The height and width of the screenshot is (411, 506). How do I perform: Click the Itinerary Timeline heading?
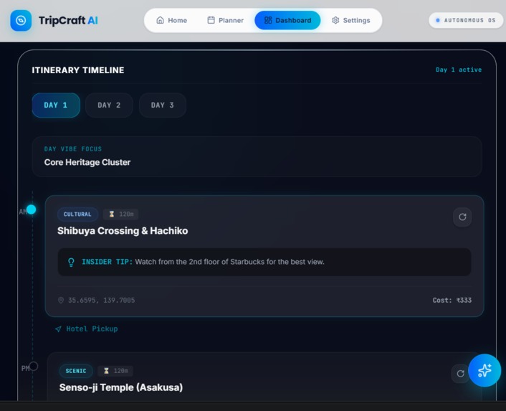pyautogui.click(x=78, y=70)
